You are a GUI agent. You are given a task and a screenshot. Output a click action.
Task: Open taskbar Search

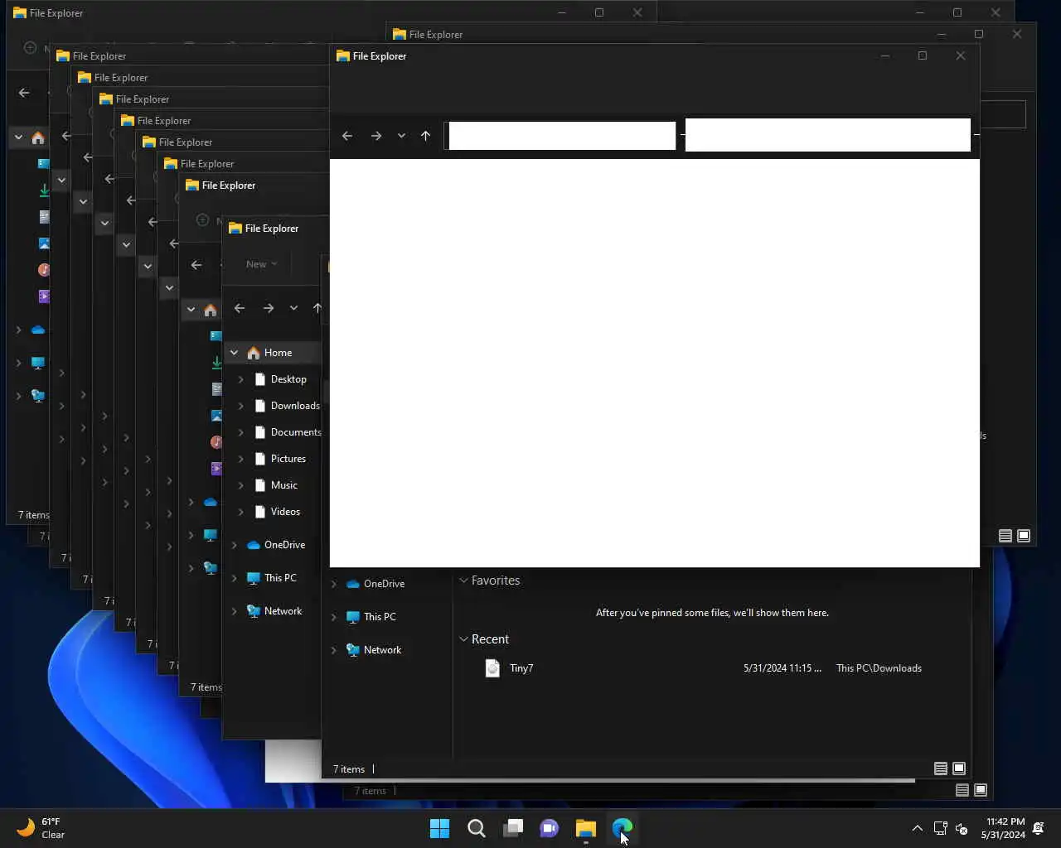coord(476,828)
